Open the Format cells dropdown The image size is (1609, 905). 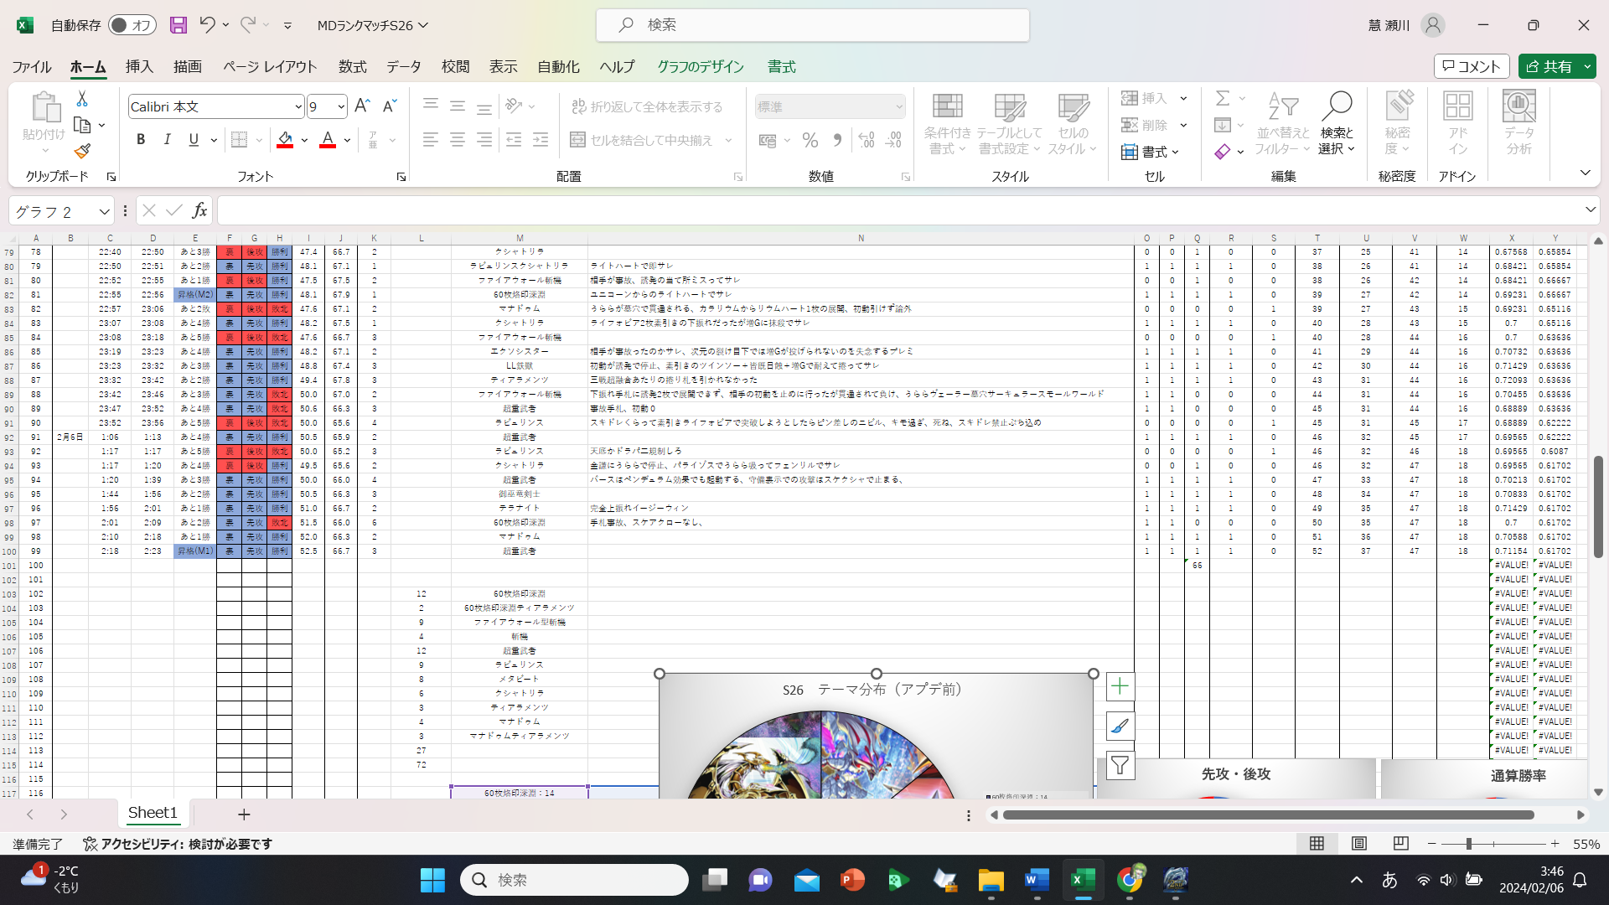click(x=1151, y=152)
